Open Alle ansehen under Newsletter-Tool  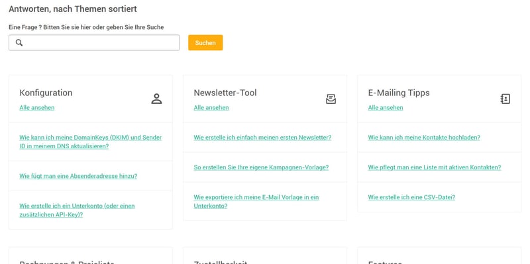click(211, 108)
